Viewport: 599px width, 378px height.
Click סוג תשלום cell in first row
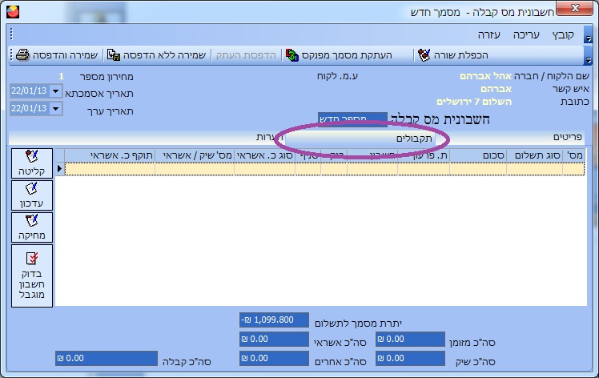point(535,169)
